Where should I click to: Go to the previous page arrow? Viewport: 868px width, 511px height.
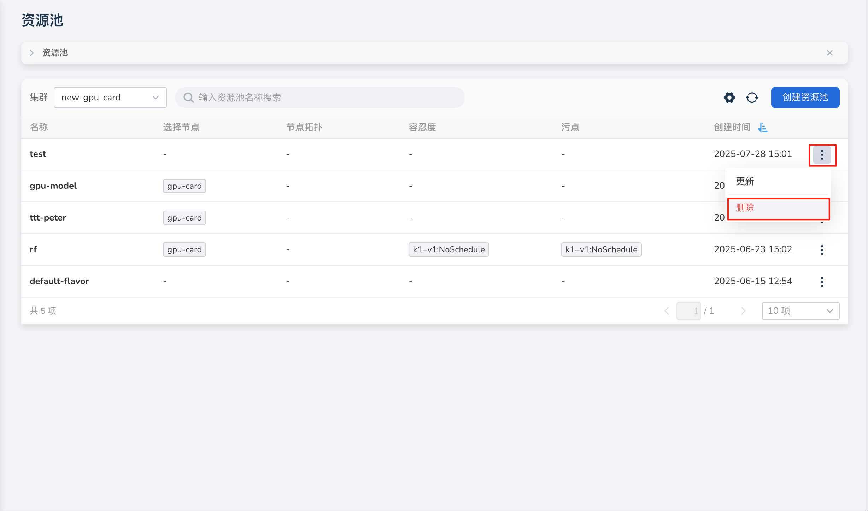[667, 311]
